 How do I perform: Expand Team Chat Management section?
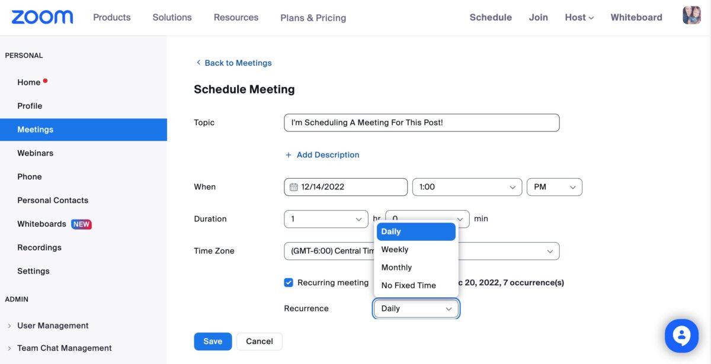[x=9, y=348]
